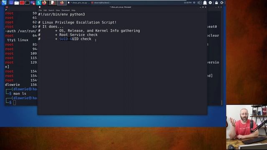Open the Document menu in Mousepad
This screenshot has width=267, height=150.
tap(65, 10)
